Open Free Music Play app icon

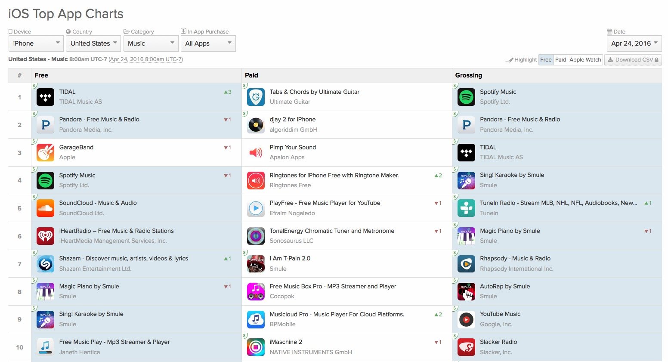click(x=45, y=347)
